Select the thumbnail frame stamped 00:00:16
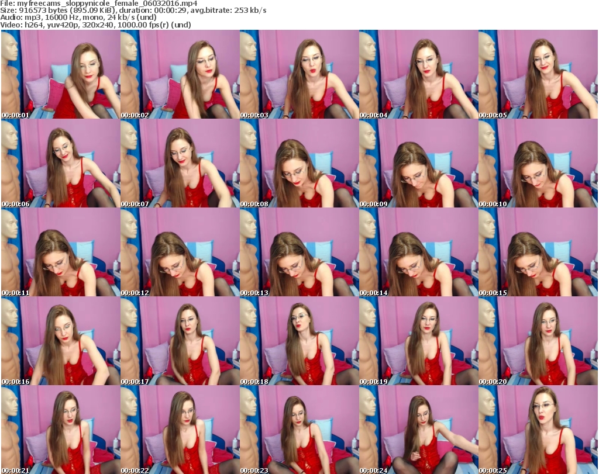The width and height of the screenshot is (599, 474). 61,341
